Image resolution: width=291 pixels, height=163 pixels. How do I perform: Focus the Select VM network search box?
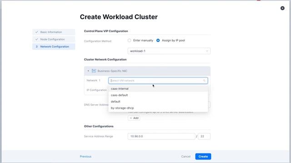[x=158, y=81]
